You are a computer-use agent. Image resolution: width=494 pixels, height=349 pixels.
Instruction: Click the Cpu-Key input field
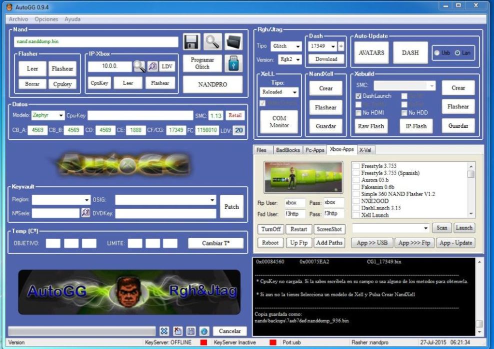coord(140,115)
